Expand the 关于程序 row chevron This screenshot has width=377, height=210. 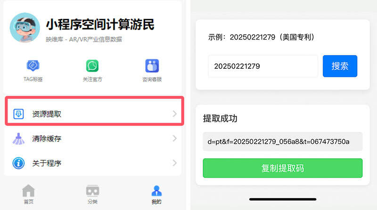[x=174, y=163]
